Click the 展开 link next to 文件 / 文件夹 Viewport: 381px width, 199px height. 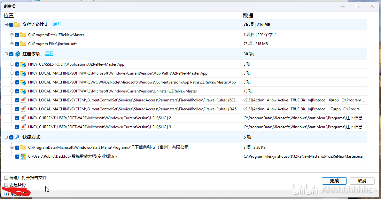click(x=57, y=24)
